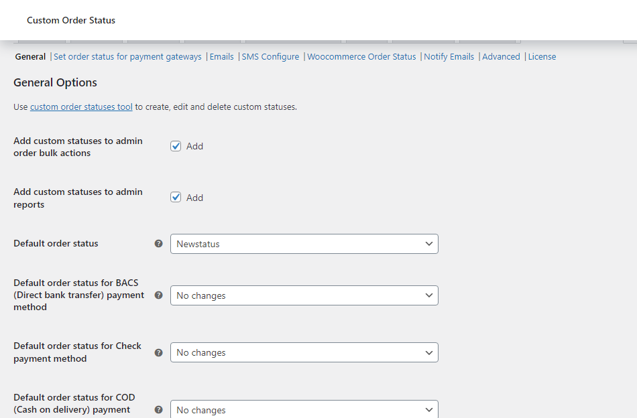Select the Woocommerce Order Status tab

361,57
